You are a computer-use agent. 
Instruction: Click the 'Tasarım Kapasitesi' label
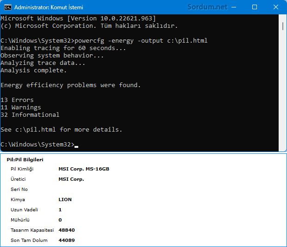[x=32, y=230]
